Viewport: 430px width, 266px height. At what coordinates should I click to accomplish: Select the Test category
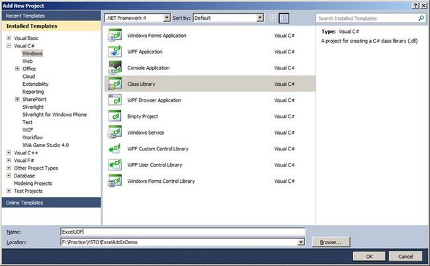pos(27,122)
